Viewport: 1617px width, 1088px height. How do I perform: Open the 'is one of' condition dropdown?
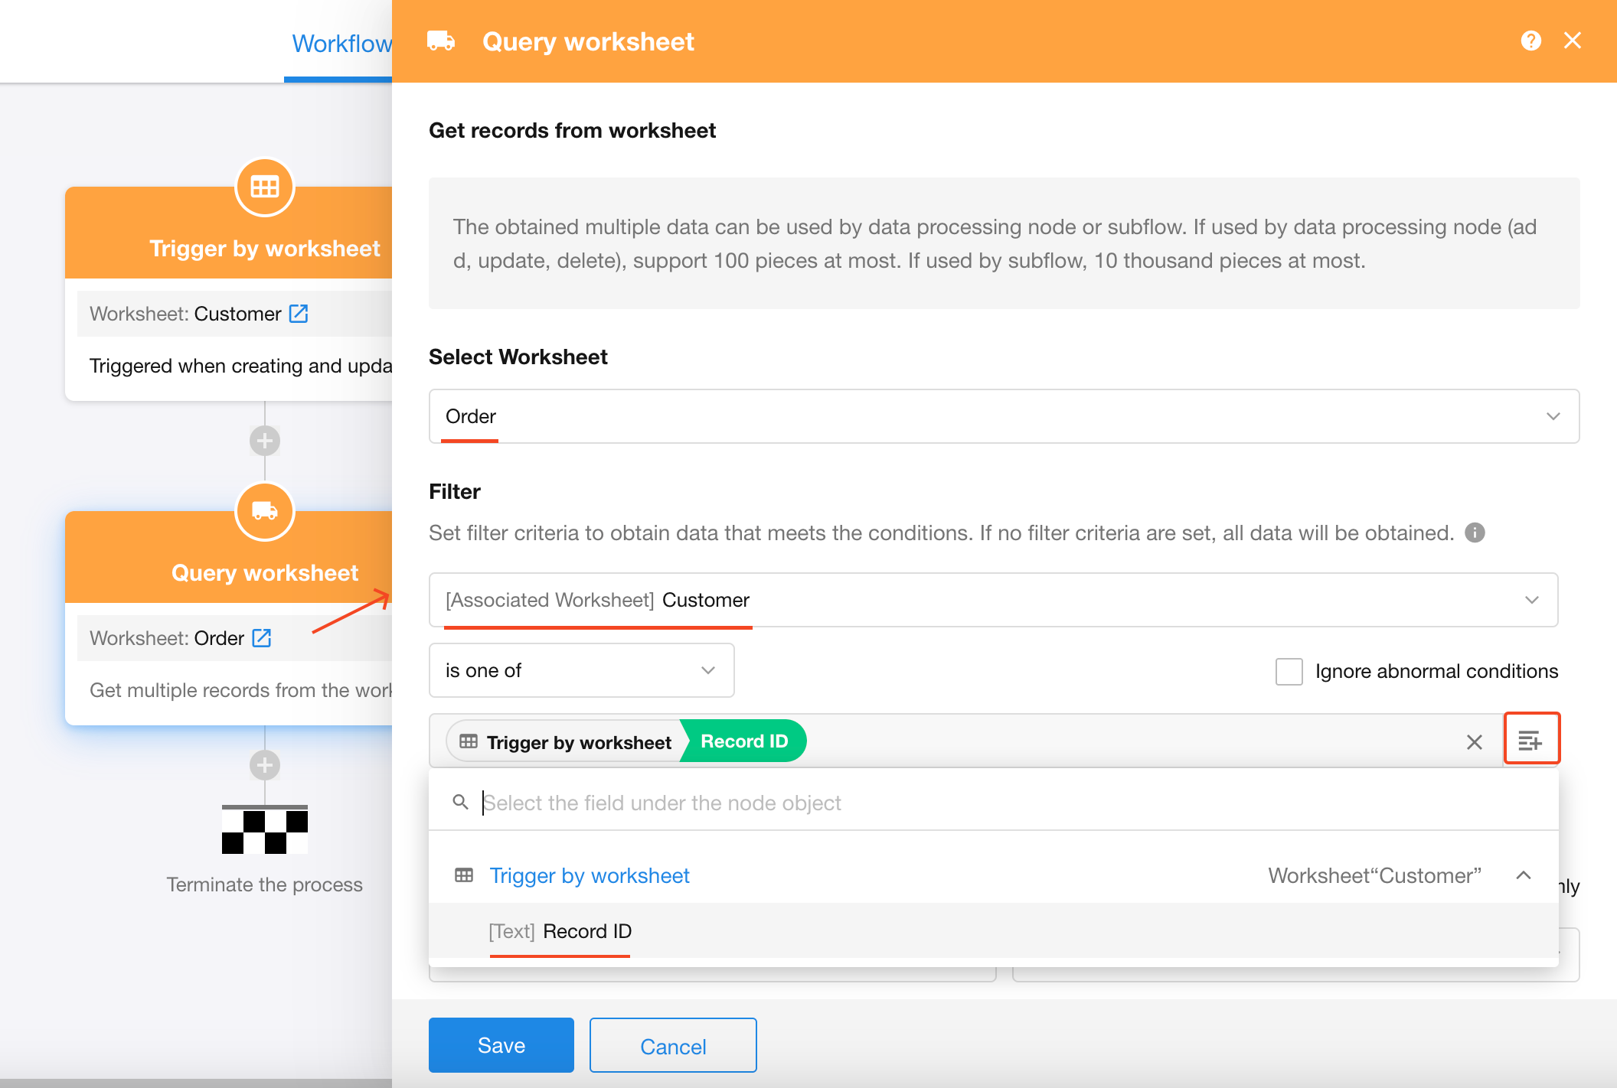point(580,670)
